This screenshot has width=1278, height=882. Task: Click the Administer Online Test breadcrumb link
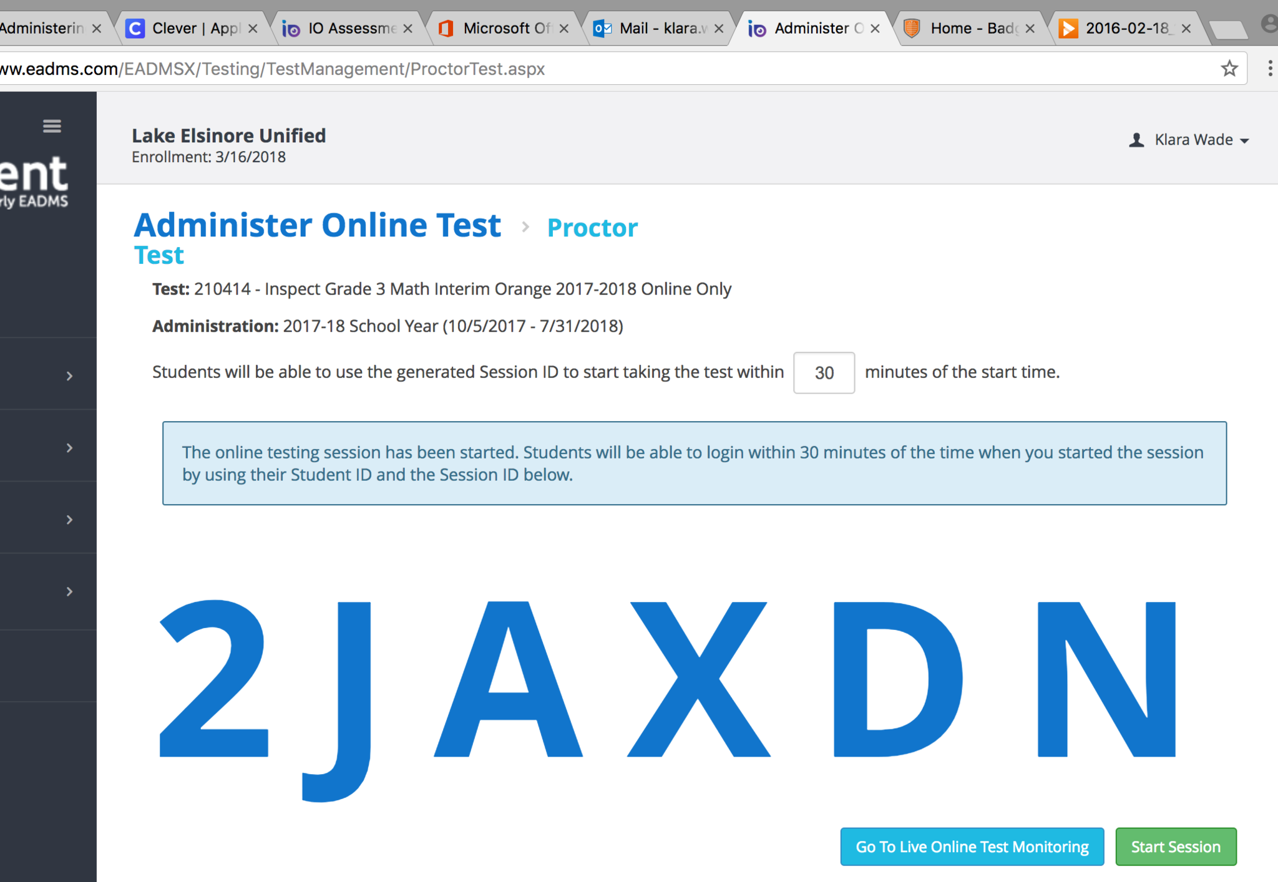click(x=317, y=225)
